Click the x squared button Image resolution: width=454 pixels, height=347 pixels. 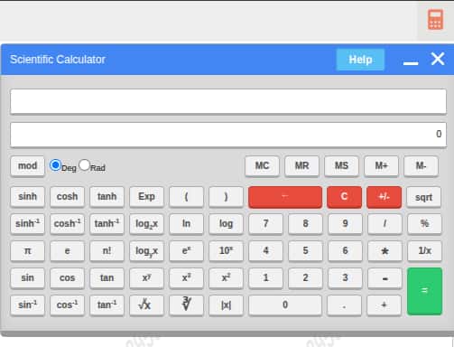pos(226,278)
